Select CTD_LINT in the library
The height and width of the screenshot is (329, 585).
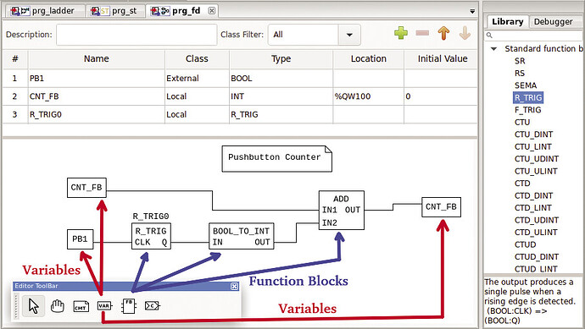tap(532, 208)
